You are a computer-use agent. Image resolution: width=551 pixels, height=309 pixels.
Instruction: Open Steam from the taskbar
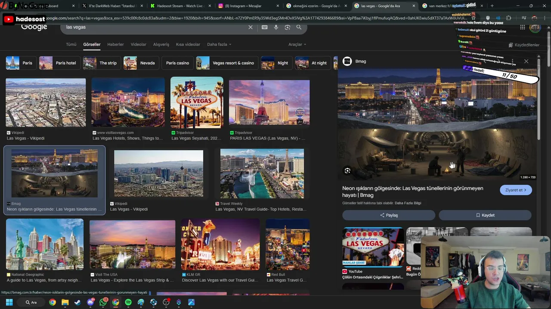pos(77,302)
